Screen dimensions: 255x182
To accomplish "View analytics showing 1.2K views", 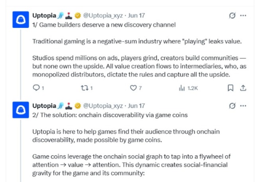I will [x=188, y=88].
